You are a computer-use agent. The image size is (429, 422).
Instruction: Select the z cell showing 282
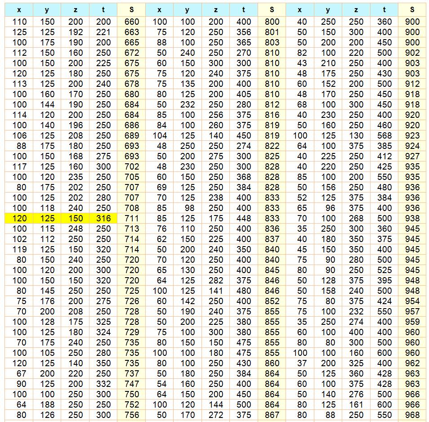point(216,280)
